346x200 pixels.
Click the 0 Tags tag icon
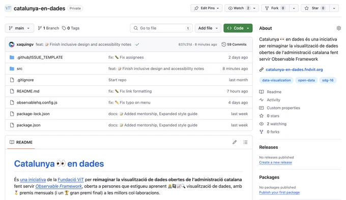(x=64, y=28)
